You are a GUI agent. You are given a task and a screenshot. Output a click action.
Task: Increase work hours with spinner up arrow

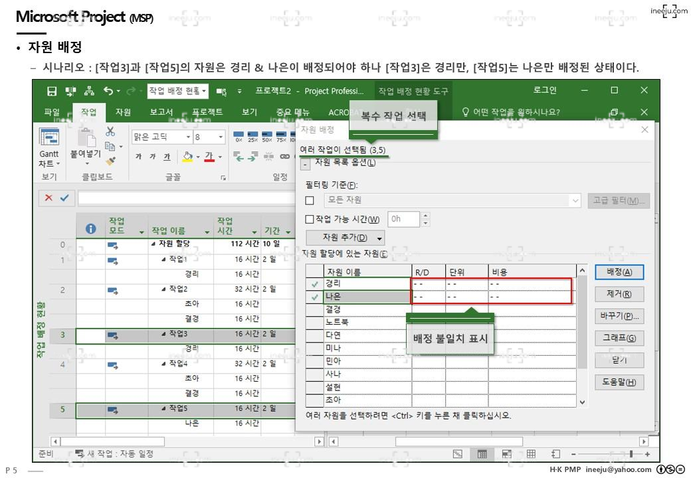click(x=425, y=216)
